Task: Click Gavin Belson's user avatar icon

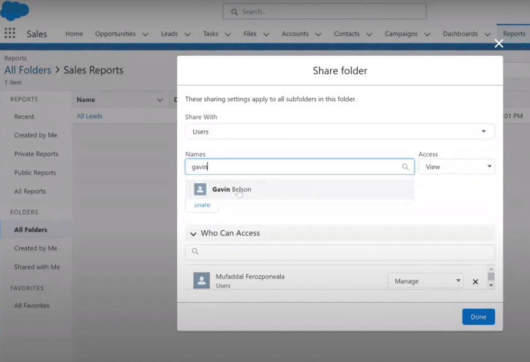Action: point(200,189)
